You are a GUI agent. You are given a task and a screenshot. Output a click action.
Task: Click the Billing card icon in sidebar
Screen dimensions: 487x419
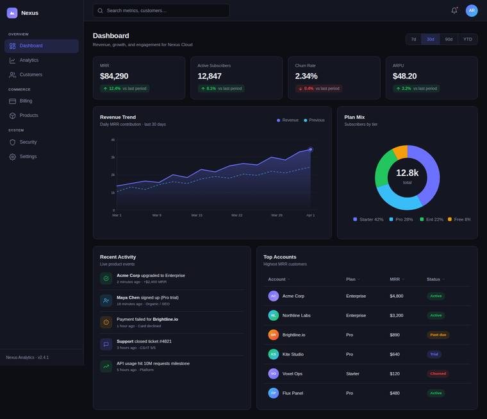pyautogui.click(x=12, y=101)
